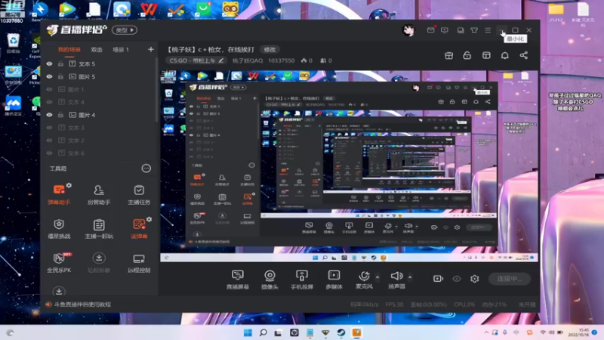Show the 图片 1 layer
Image resolution: width=604 pixels, height=340 pixels.
tap(49, 89)
